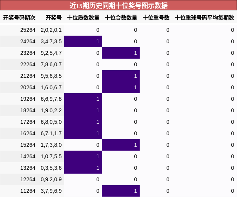Click 十位重号数 value in row 25264
The image size is (237, 197).
point(168,30)
